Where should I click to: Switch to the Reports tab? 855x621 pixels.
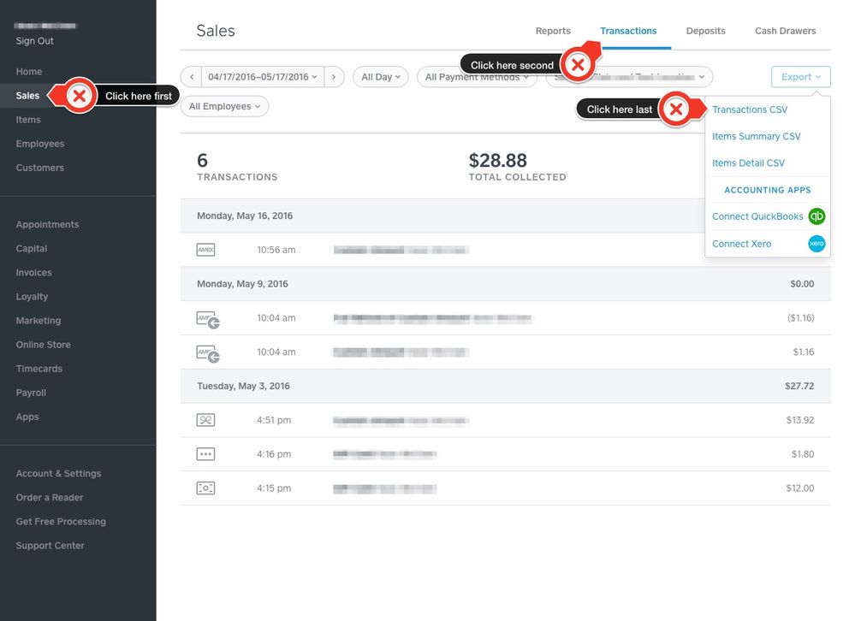pyautogui.click(x=553, y=31)
